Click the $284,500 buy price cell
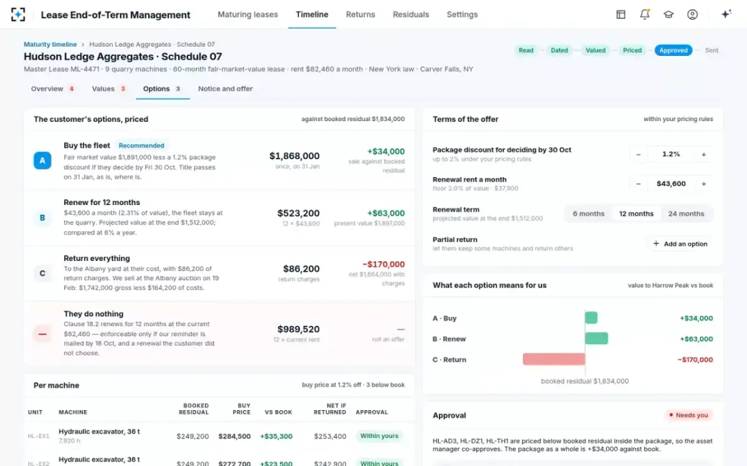 pyautogui.click(x=235, y=436)
